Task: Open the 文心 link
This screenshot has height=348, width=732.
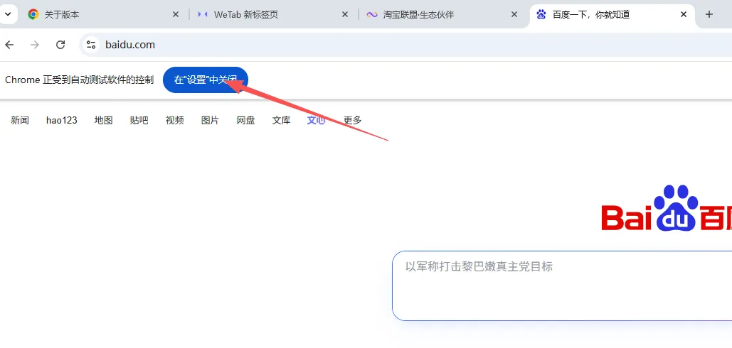Action: (316, 120)
